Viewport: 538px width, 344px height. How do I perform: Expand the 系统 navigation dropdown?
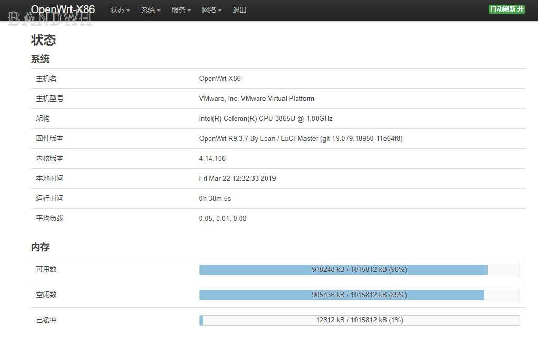pos(150,10)
